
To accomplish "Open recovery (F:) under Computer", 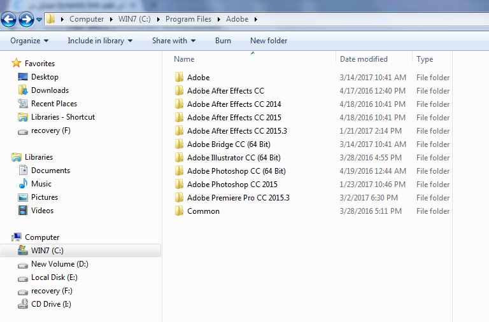I will click(x=52, y=291).
